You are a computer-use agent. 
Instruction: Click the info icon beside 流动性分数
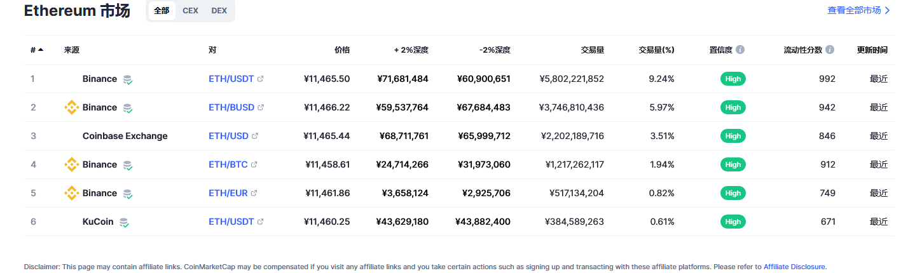[830, 50]
